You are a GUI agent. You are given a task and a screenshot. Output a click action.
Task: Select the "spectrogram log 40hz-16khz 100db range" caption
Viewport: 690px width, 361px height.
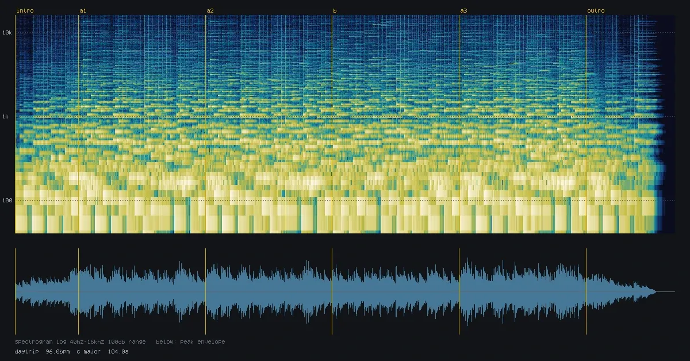pyautogui.click(x=80, y=342)
